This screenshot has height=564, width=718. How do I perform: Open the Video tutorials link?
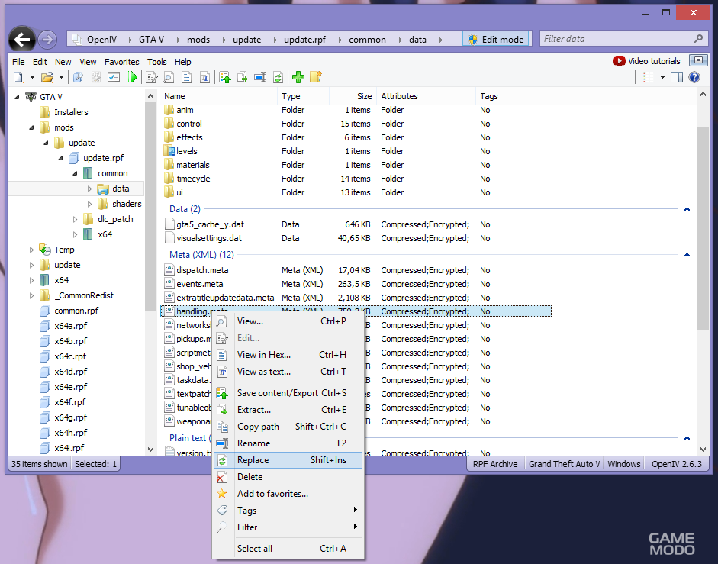pyautogui.click(x=646, y=61)
